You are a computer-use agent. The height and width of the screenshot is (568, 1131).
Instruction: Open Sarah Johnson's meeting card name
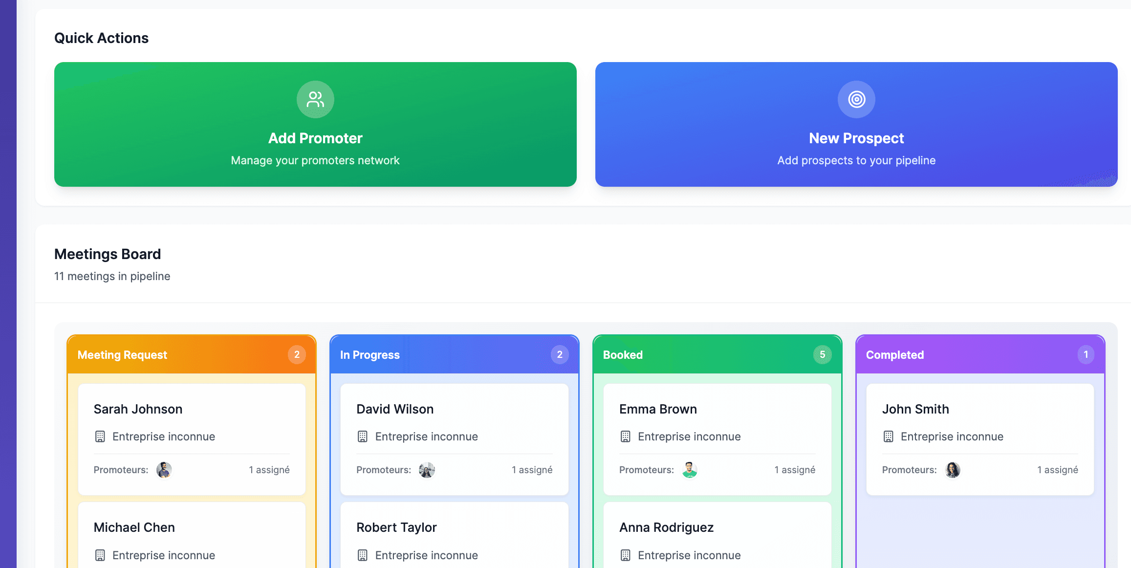(x=138, y=409)
